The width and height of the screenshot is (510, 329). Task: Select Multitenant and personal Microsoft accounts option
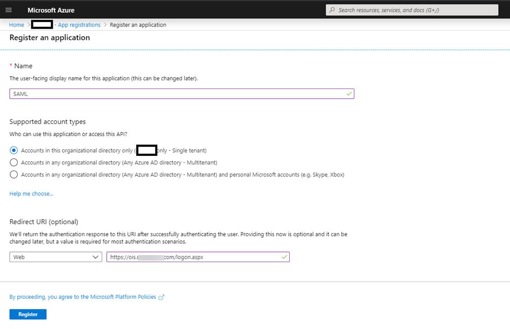click(x=13, y=175)
